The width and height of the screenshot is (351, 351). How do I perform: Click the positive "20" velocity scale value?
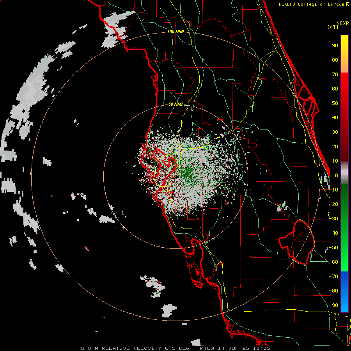coord(335,147)
